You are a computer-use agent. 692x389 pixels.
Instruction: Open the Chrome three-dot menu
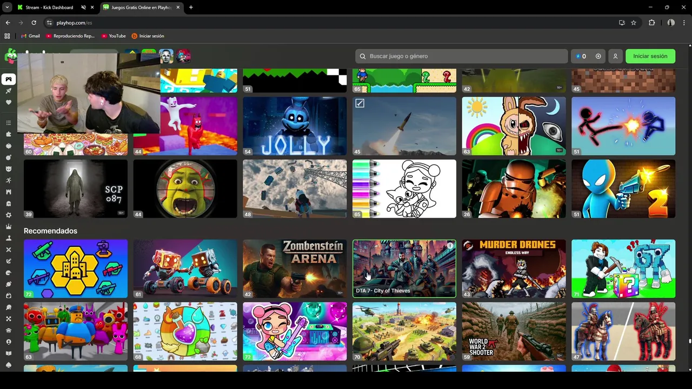684,23
